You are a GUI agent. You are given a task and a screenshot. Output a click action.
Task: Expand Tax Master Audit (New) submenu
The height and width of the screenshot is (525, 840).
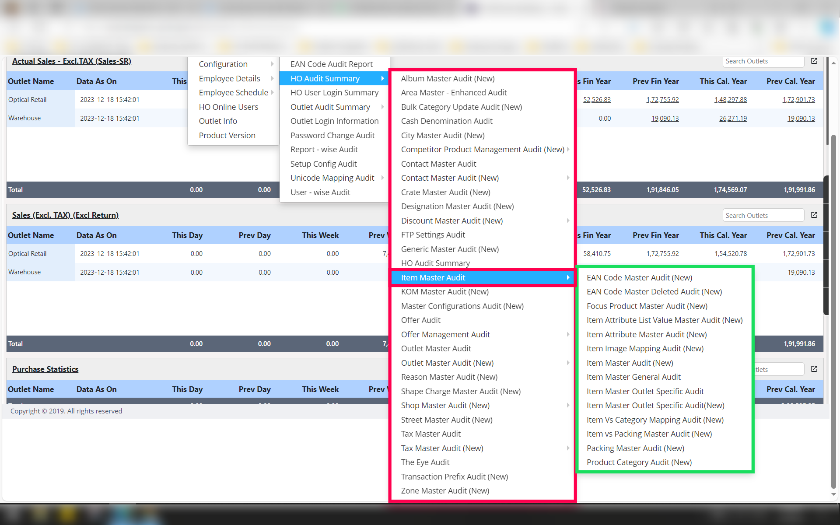(x=568, y=448)
